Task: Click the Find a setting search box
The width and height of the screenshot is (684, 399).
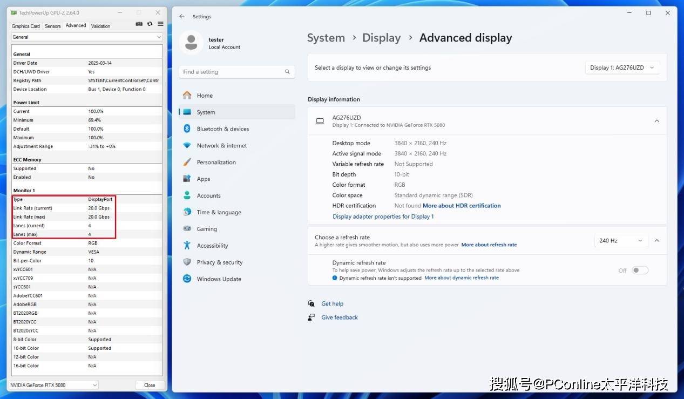Action: (237, 72)
